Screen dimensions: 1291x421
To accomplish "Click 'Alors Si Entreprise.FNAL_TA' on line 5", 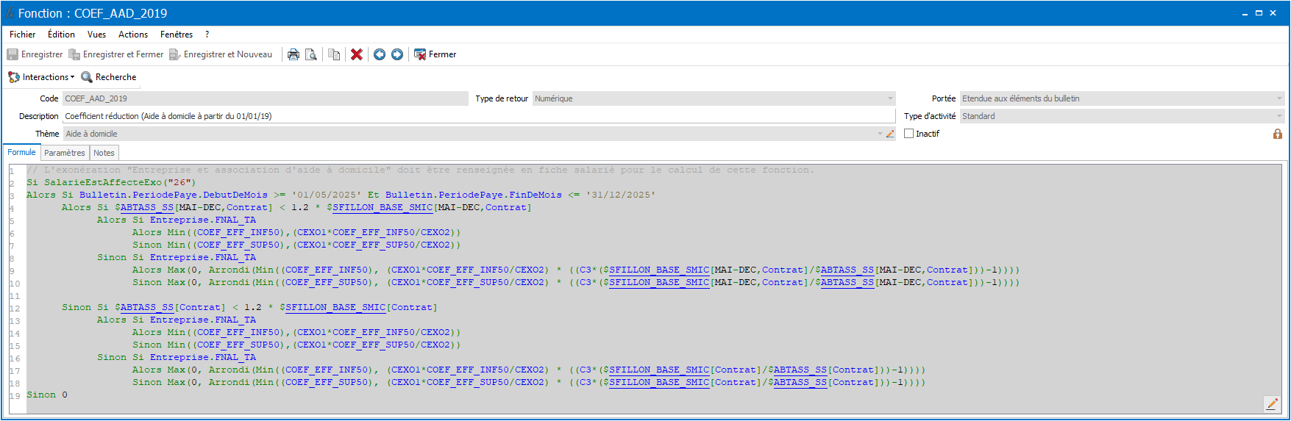I will [177, 220].
